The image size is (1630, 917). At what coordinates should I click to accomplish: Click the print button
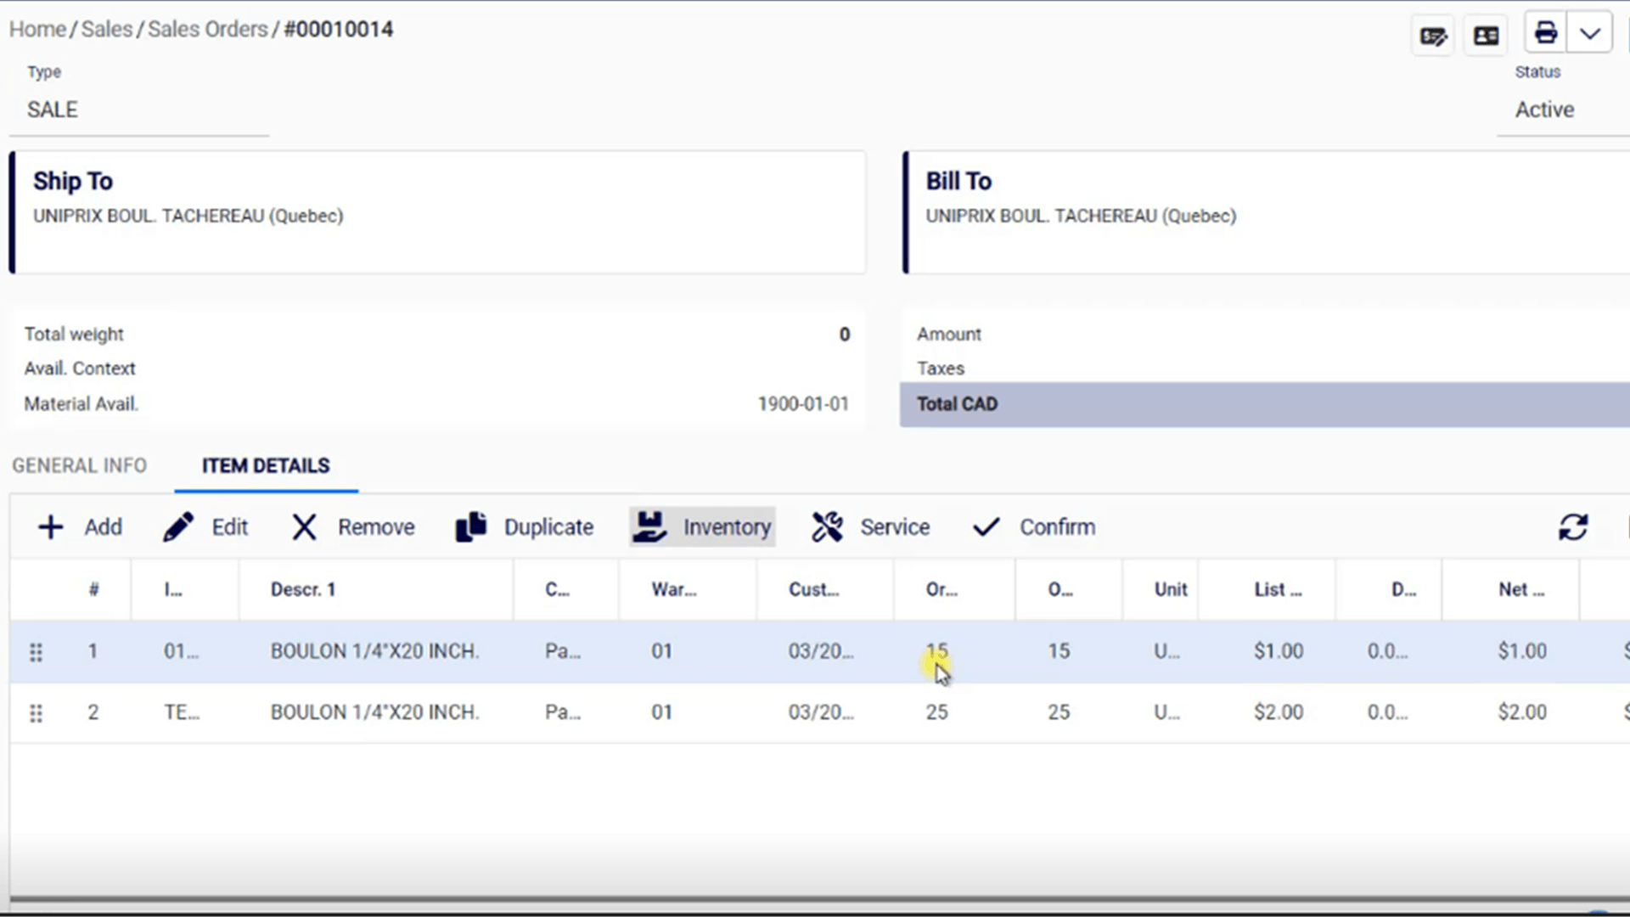click(1543, 34)
